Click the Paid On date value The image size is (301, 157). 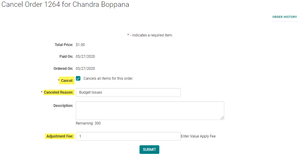[x=85, y=57]
